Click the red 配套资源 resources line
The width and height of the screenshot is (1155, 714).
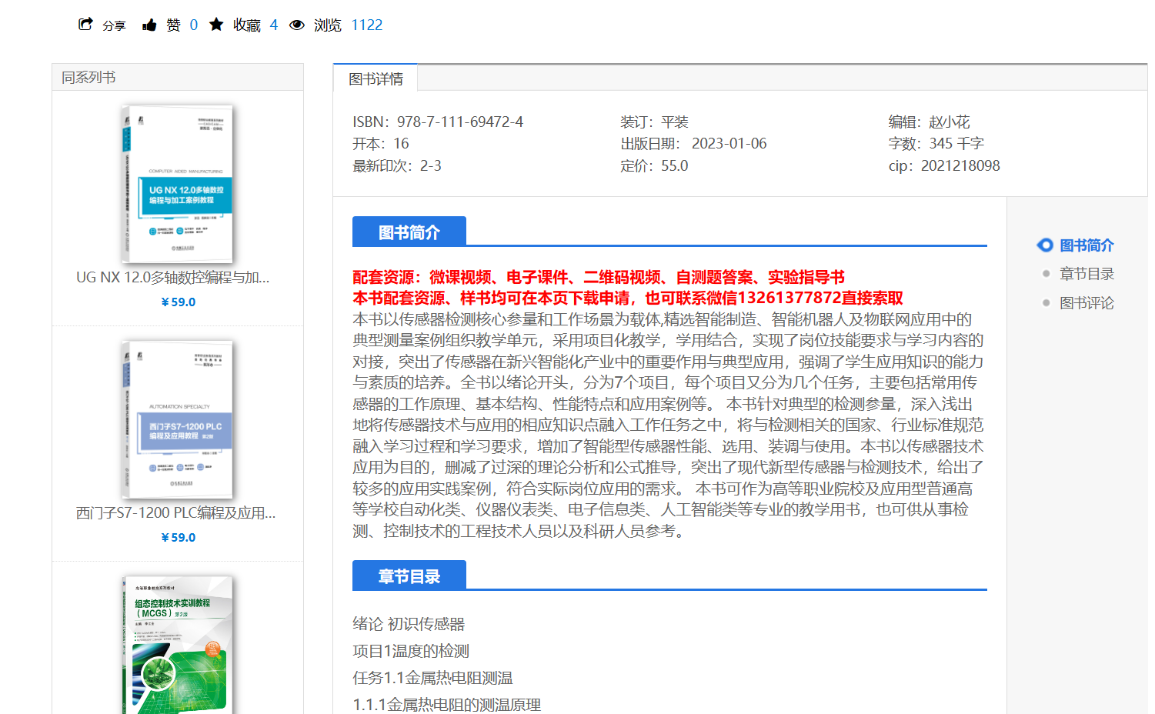599,277
